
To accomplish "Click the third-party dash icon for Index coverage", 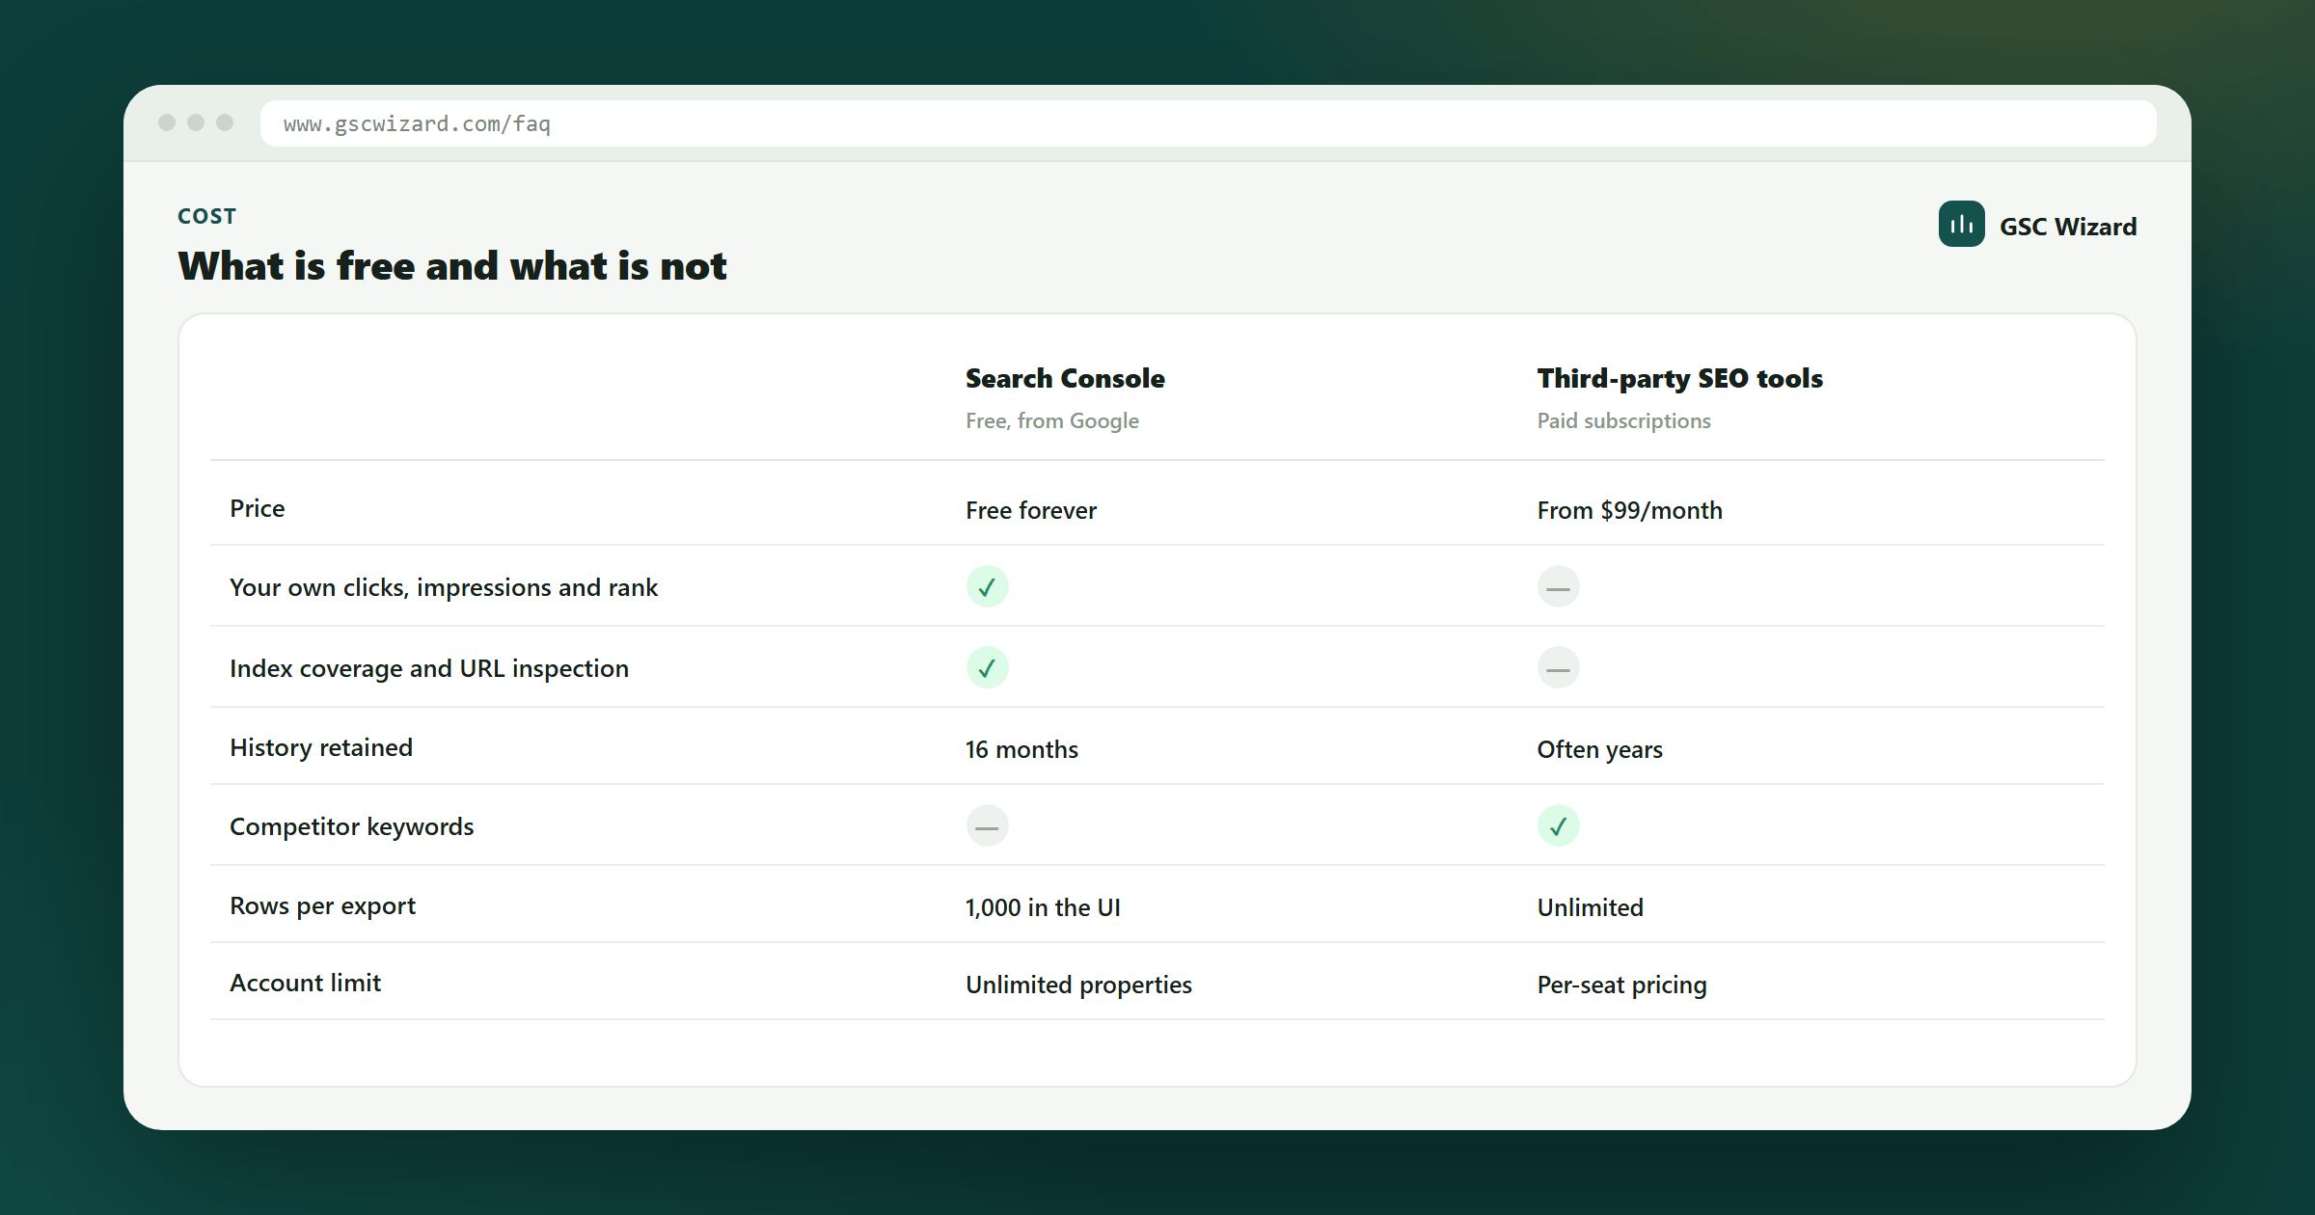I will click(x=1558, y=667).
